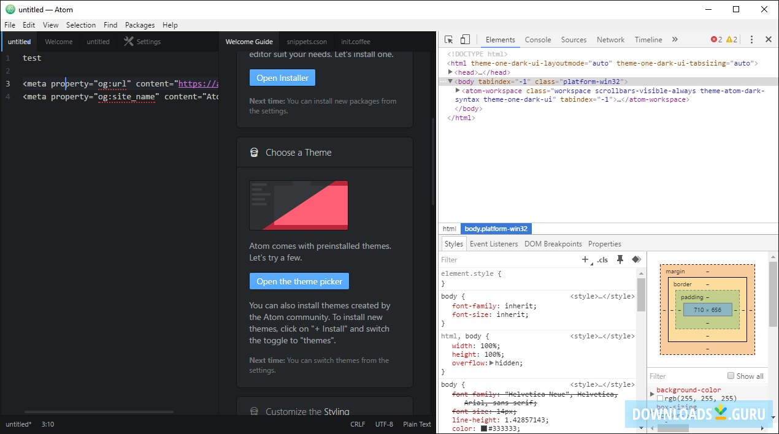
Task: Select the inspect element icon in DevTools
Action: click(x=447, y=39)
